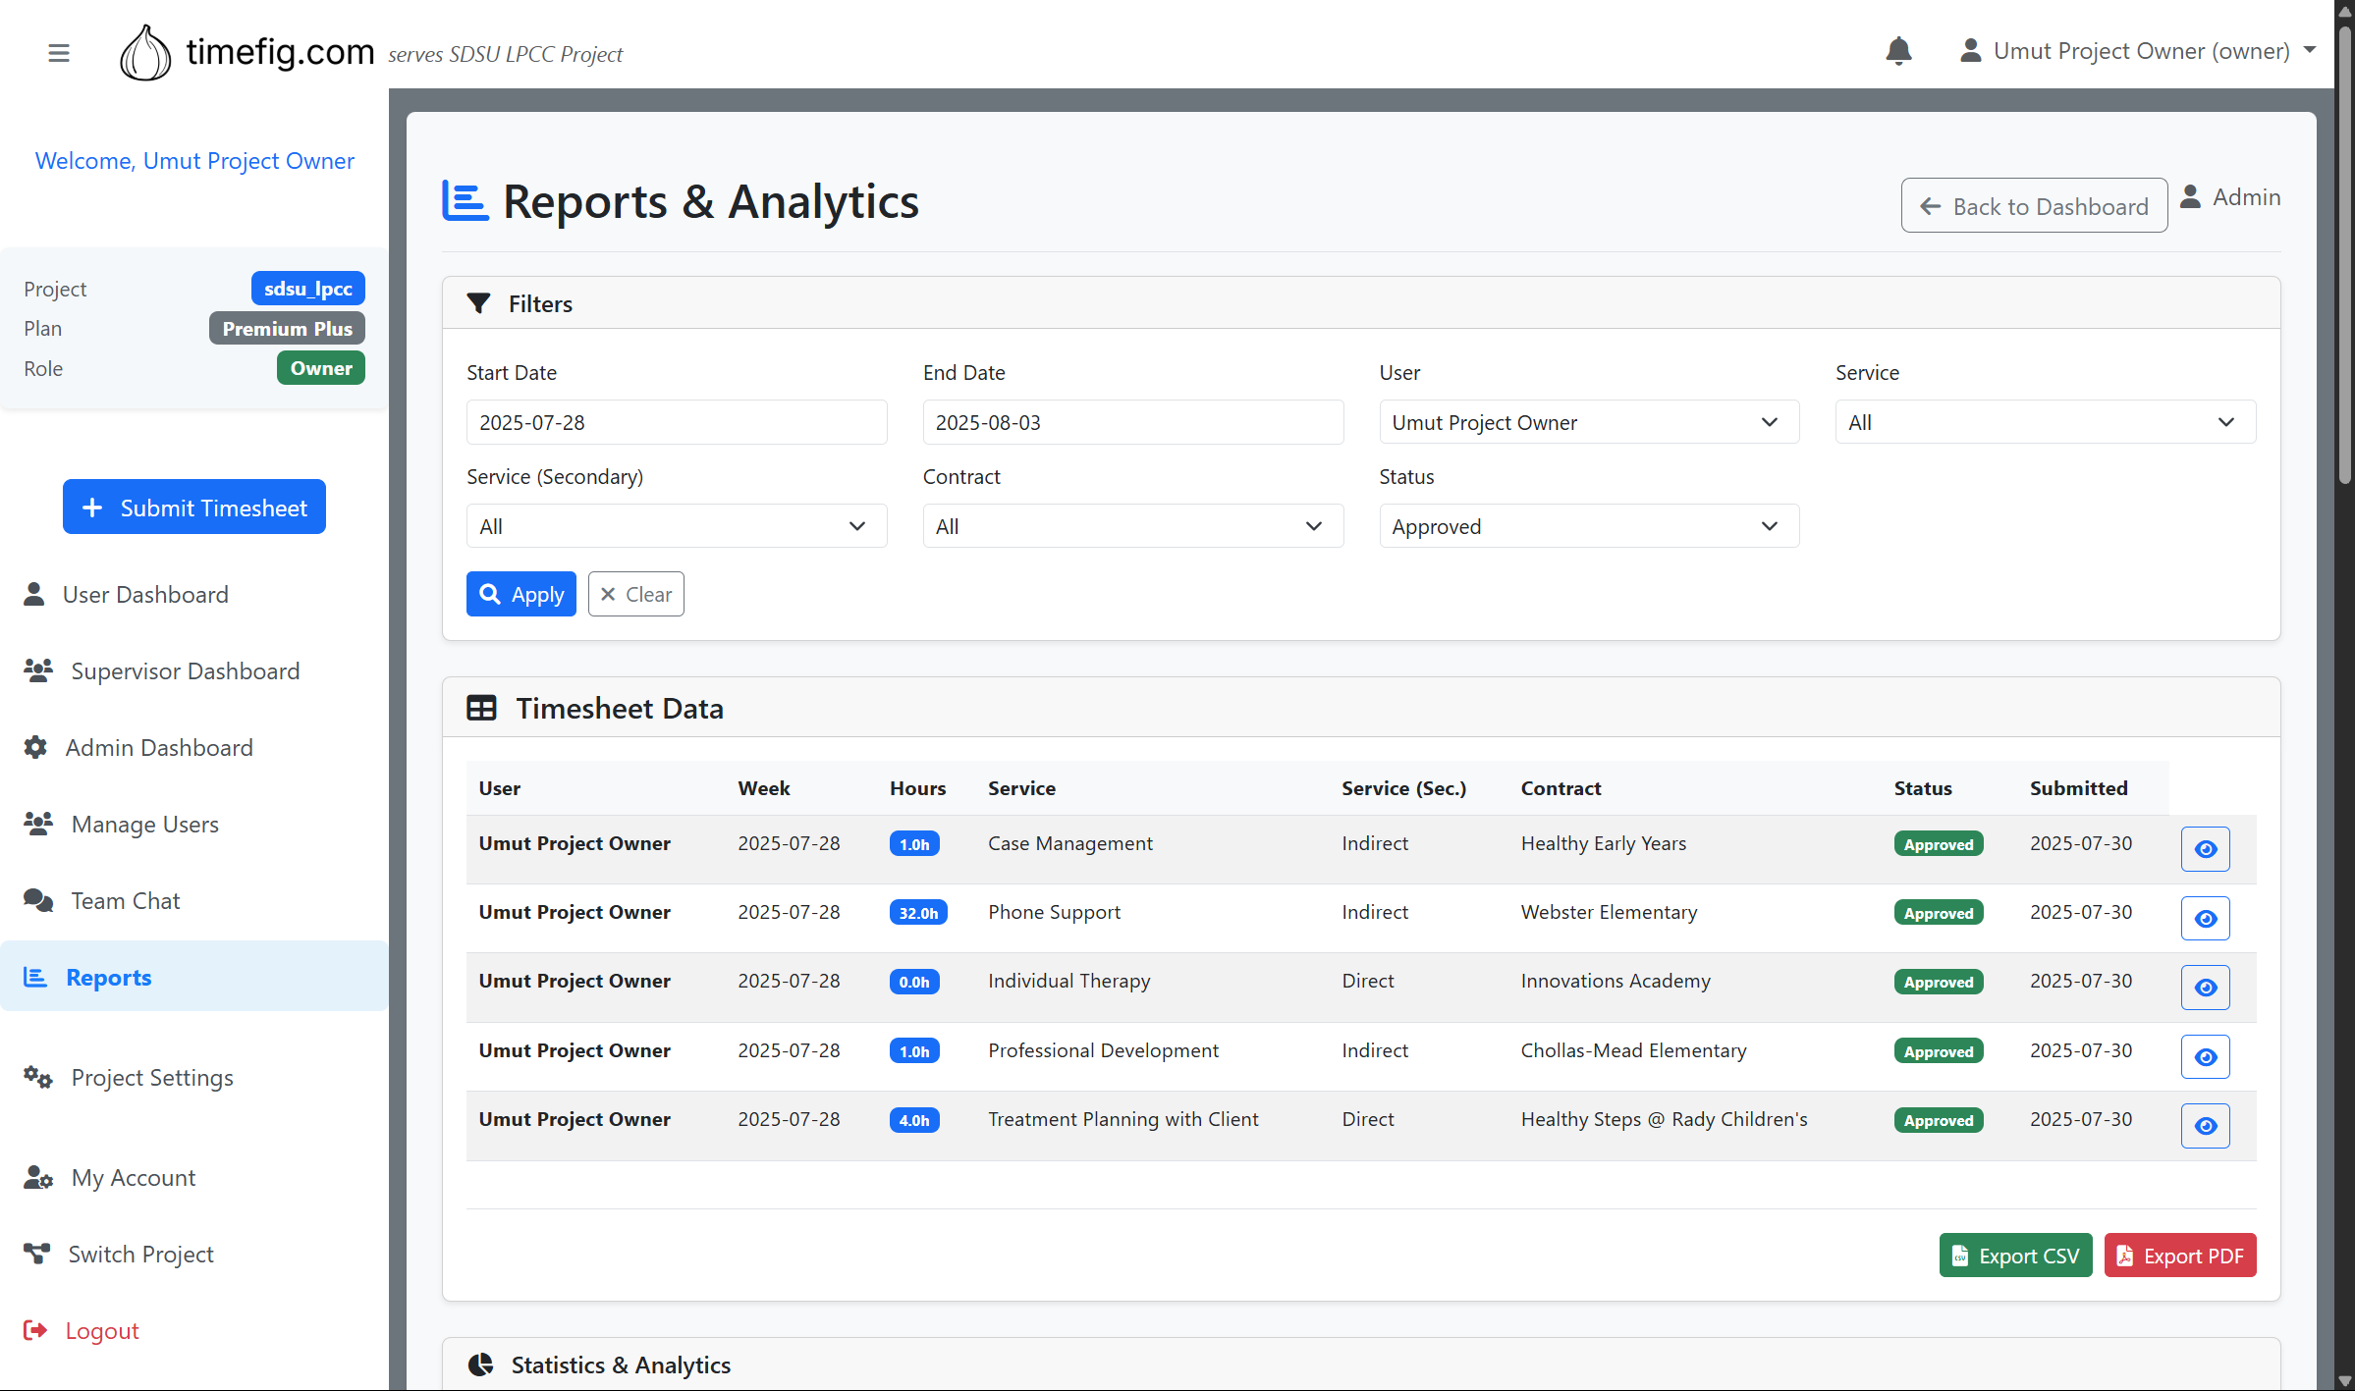The height and width of the screenshot is (1391, 2355).
Task: Click the hamburger menu icon
Action: (x=58, y=52)
